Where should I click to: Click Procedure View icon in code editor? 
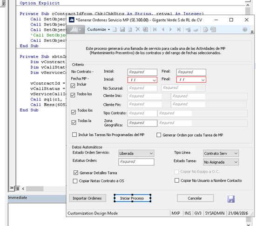coord(12,188)
